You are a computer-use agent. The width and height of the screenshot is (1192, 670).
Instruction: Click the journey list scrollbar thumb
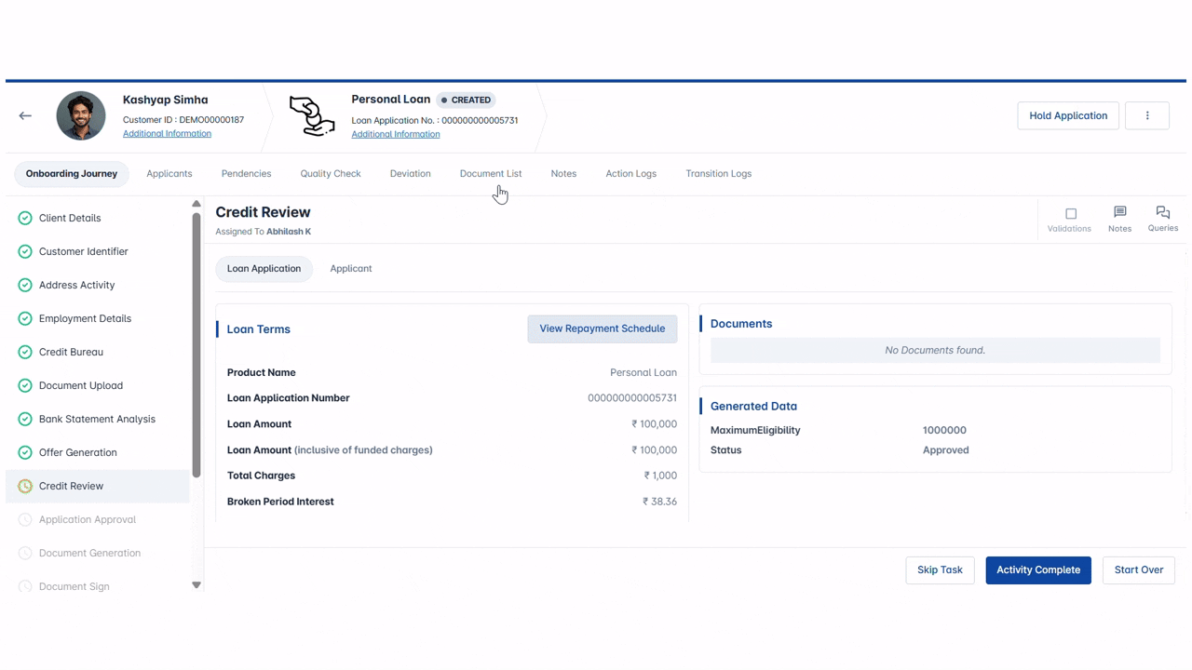tap(196, 345)
